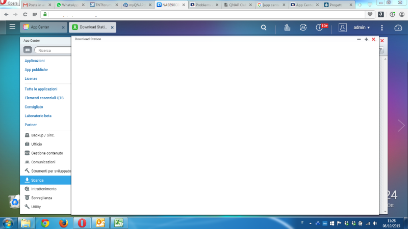The width and height of the screenshot is (408, 229).
Task: Switch to the App Center taskbar tab
Action: [40, 27]
